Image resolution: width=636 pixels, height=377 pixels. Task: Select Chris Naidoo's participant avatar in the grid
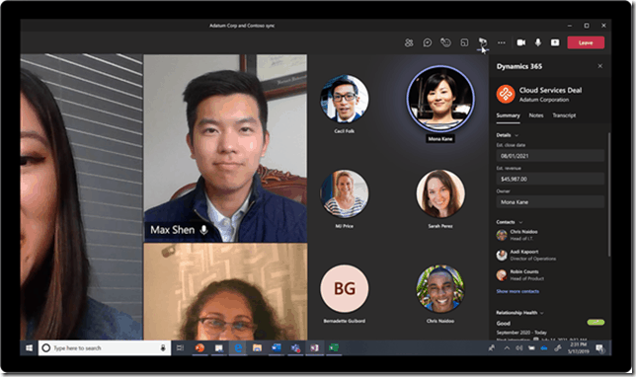tap(440, 288)
